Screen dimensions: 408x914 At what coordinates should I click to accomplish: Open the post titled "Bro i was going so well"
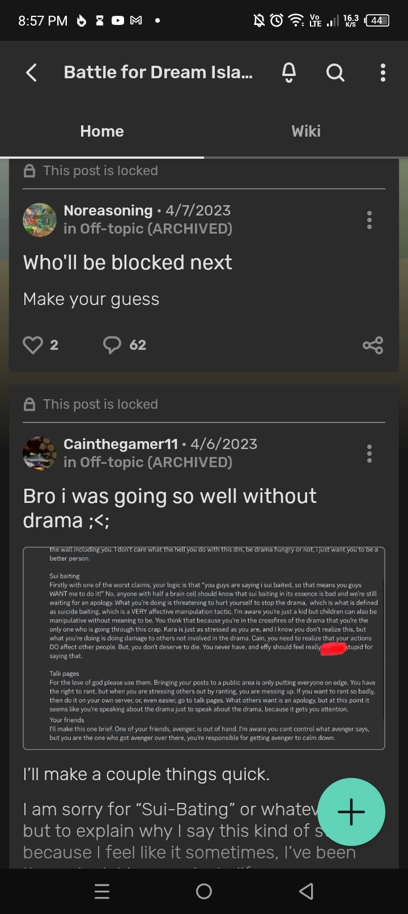coord(169,508)
